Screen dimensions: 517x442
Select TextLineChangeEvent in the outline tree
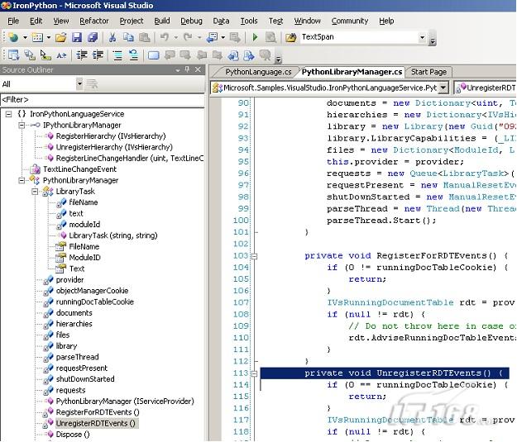79,169
